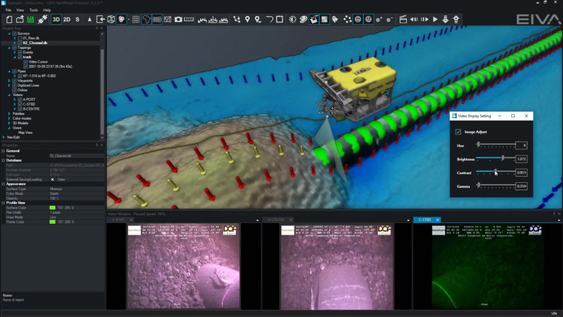Toggle the grid display icon
563x317 pixels.
coord(136,19)
